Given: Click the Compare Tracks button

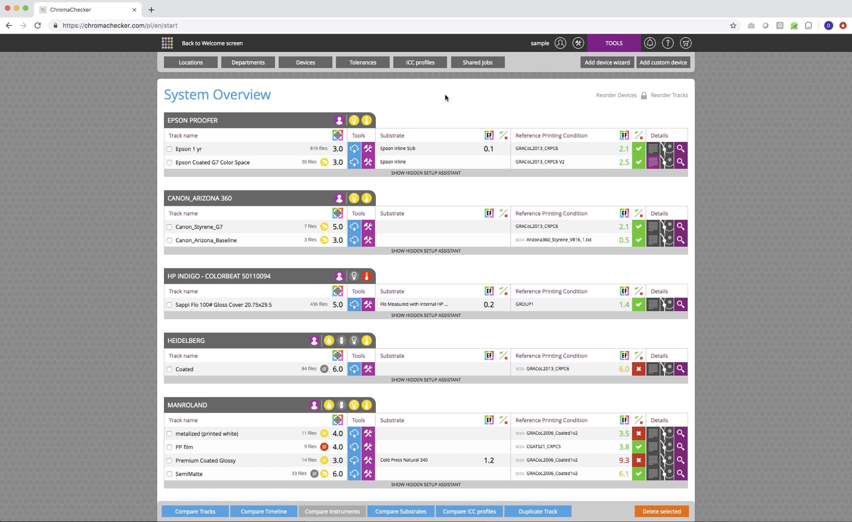Looking at the screenshot, I should click(195, 511).
